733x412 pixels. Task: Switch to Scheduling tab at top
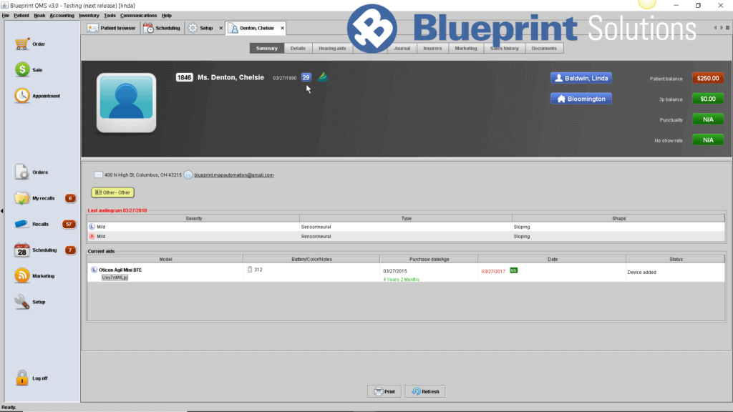point(162,28)
